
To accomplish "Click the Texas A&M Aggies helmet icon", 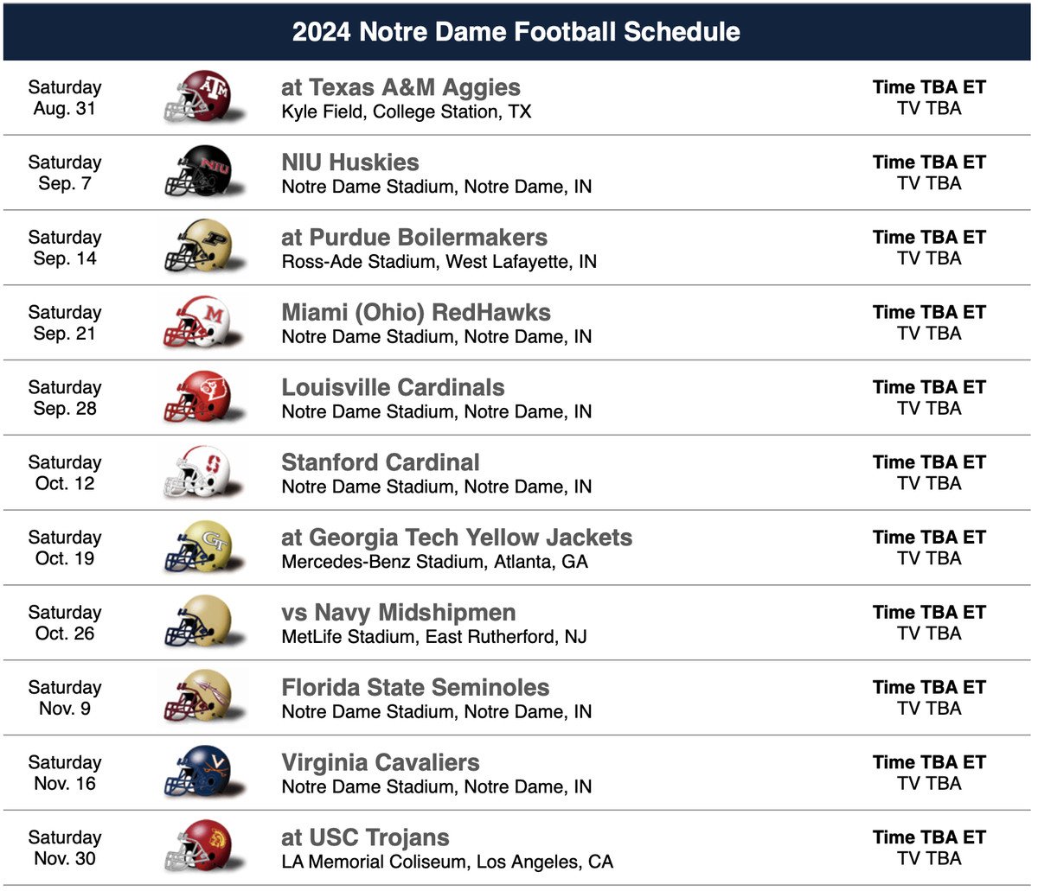I will point(199,97).
